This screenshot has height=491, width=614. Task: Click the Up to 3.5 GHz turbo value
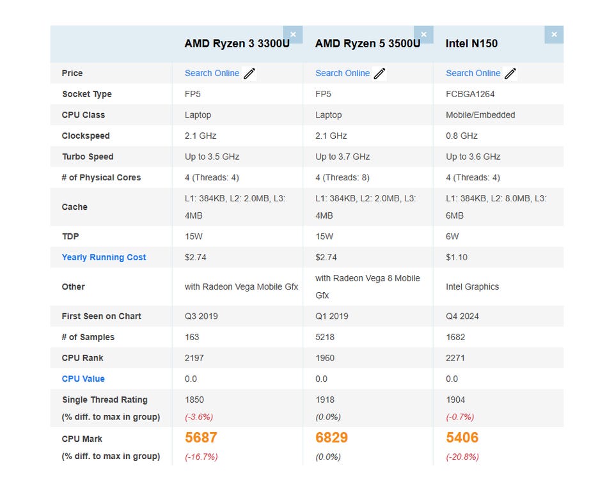(212, 157)
